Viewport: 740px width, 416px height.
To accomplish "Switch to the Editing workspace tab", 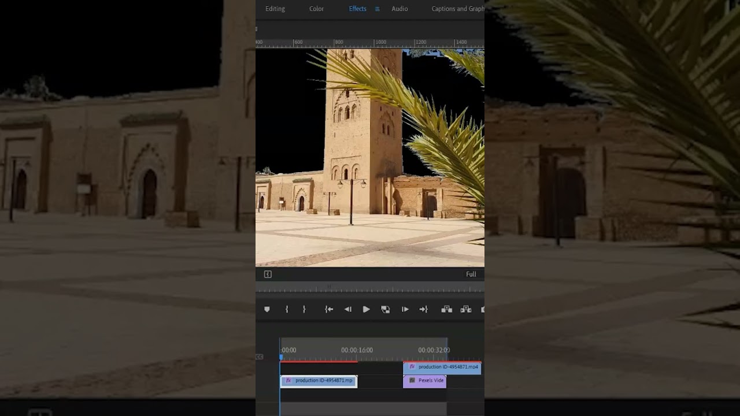I will (x=275, y=9).
